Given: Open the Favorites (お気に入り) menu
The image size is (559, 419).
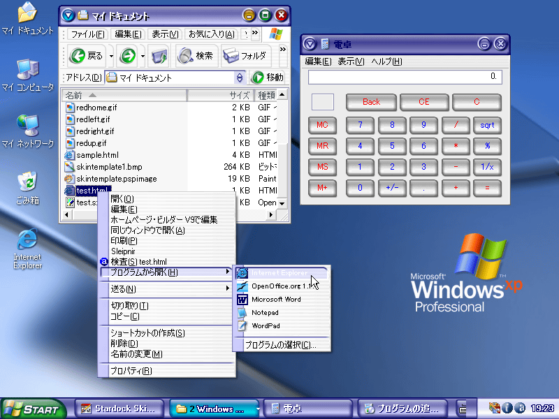Looking at the screenshot, I should coord(212,34).
